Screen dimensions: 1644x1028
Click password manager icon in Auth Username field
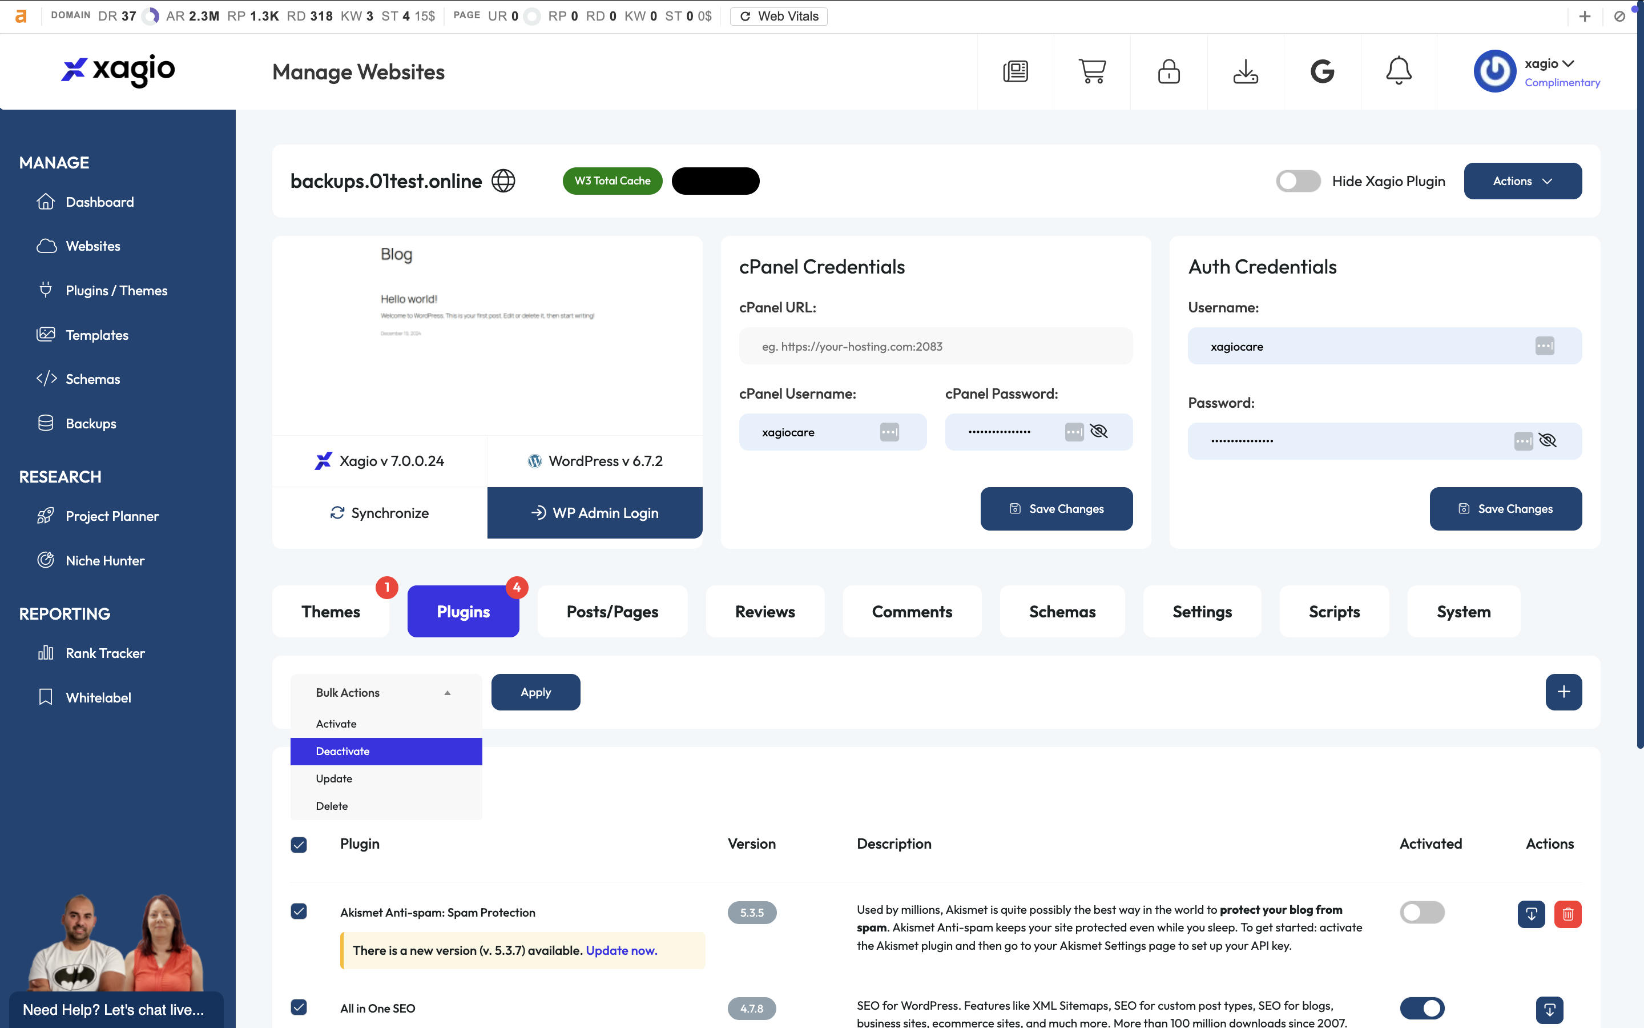pos(1544,346)
